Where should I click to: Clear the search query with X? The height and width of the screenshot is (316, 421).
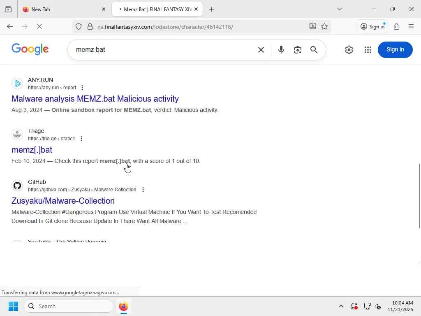click(261, 50)
